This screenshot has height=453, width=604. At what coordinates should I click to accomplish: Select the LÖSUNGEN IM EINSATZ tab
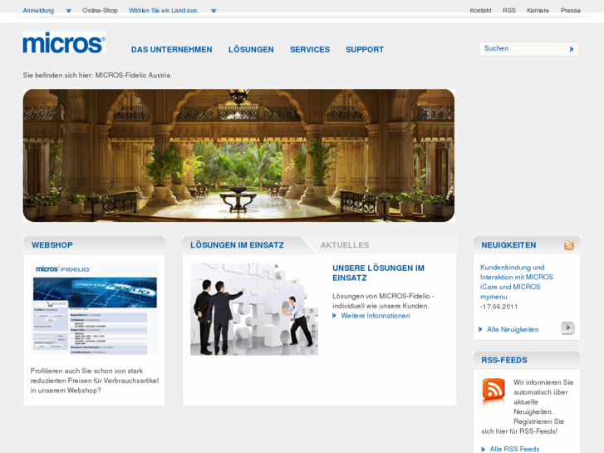coord(237,245)
